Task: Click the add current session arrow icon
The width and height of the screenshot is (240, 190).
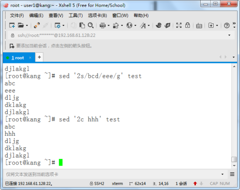Action: 12,46
